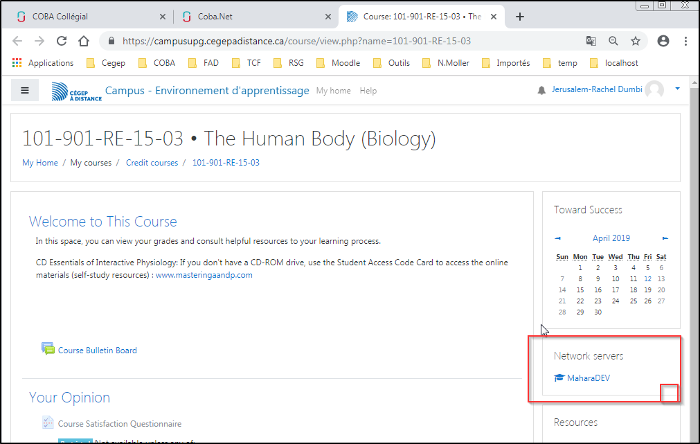Image resolution: width=700 pixels, height=444 pixels.
Task: Go to browser home page
Action: (84, 41)
